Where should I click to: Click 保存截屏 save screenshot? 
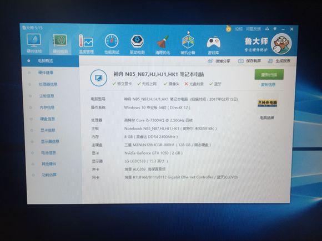(249, 61)
